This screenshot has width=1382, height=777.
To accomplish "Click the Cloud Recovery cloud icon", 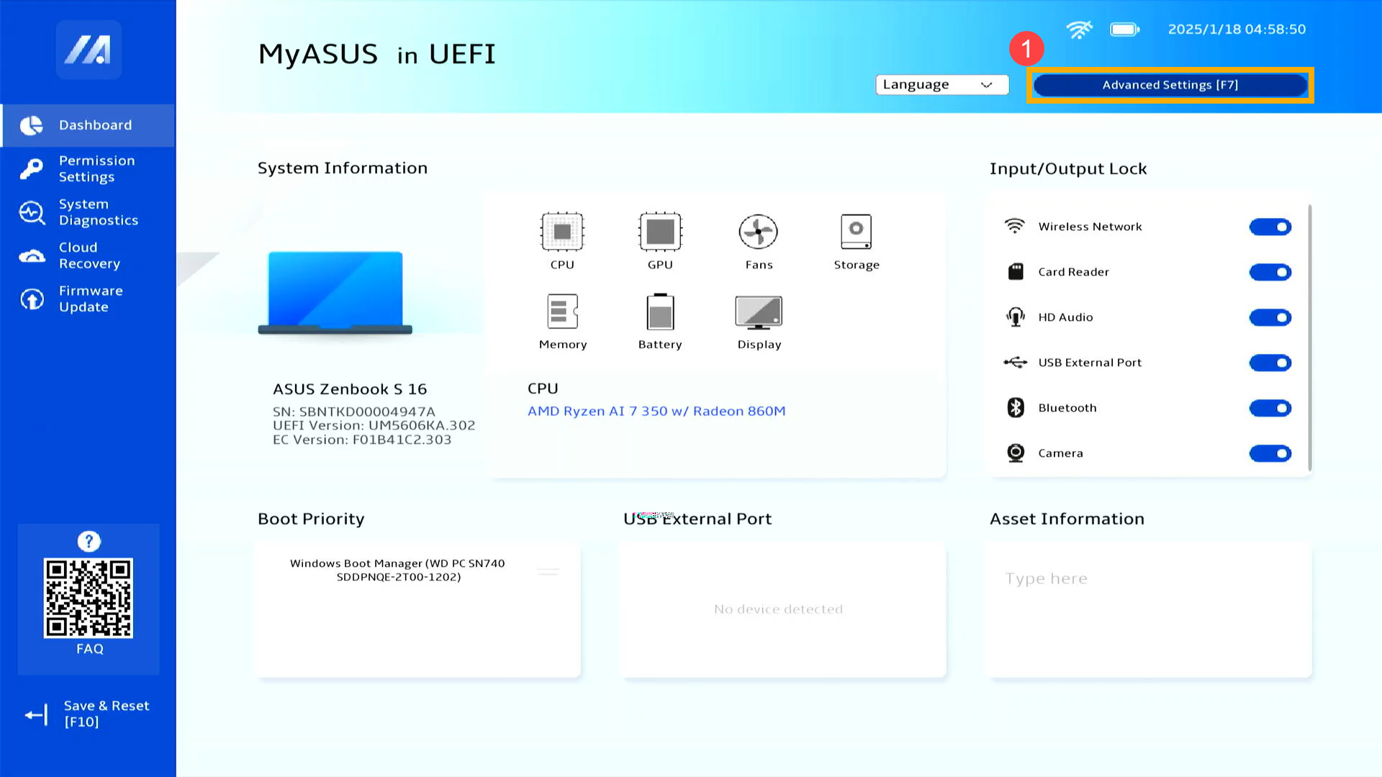I will point(32,255).
